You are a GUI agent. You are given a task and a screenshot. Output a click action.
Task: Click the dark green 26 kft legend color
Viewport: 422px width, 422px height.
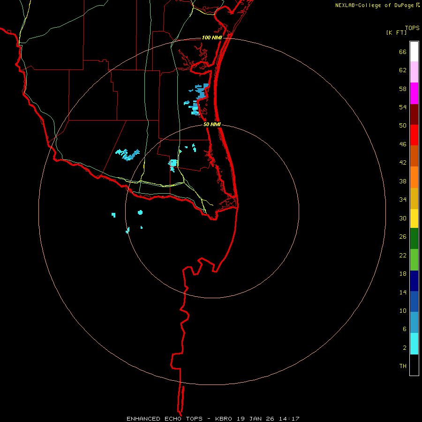point(414,239)
